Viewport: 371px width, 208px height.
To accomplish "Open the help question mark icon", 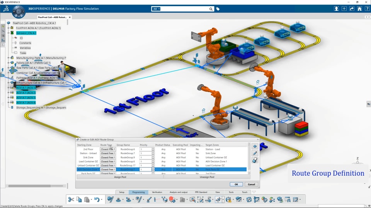I will pyautogui.click(x=367, y=9).
